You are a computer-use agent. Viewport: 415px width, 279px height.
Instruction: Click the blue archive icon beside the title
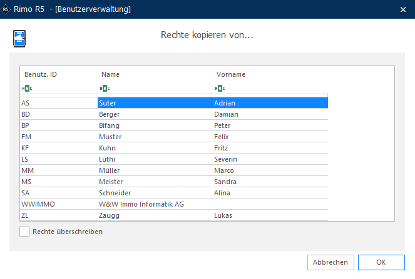click(x=19, y=39)
